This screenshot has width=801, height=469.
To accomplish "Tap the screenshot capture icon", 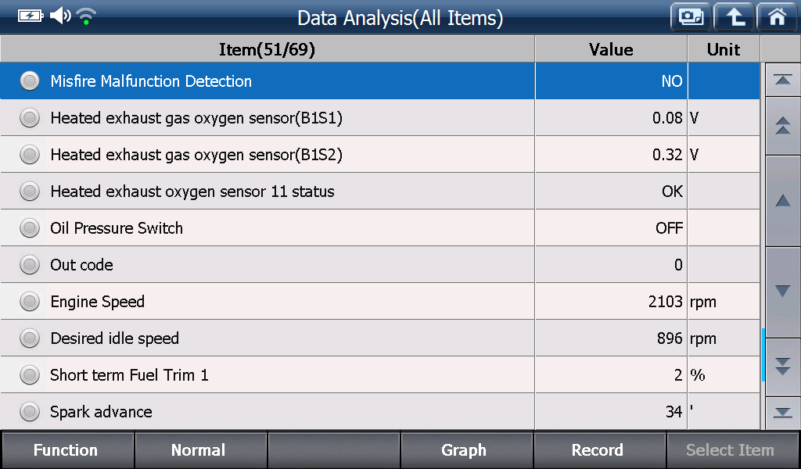I will pyautogui.click(x=691, y=17).
